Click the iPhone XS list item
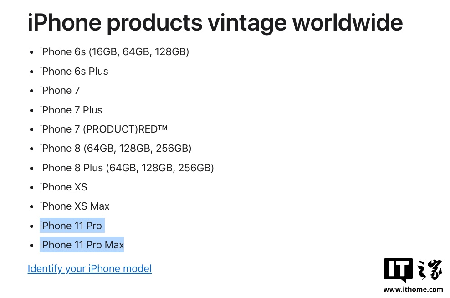Screen dimensions: 450x298 click(x=63, y=187)
